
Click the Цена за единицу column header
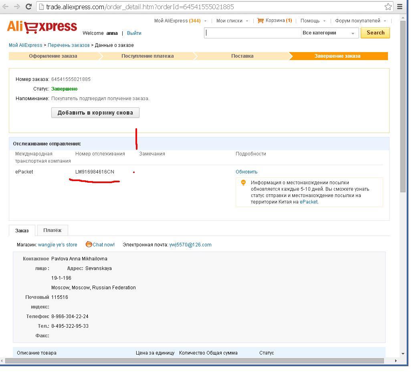point(155,353)
